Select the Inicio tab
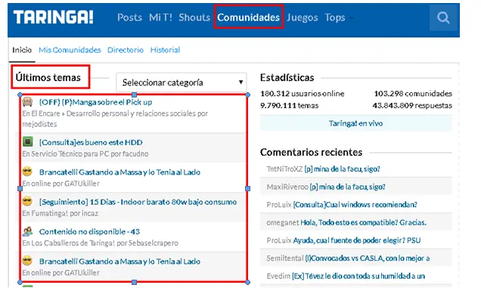The image size is (481, 288). coord(22,50)
